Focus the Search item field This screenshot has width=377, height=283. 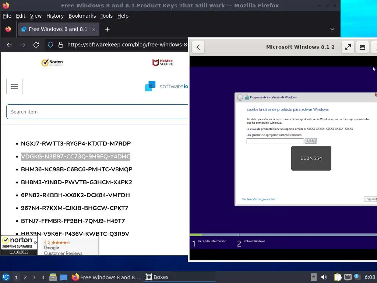[x=97, y=112]
